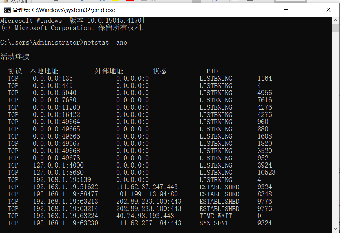Click foreign address 111.62.227.184:443
The width and height of the screenshot is (340, 233).
[x=149, y=223]
